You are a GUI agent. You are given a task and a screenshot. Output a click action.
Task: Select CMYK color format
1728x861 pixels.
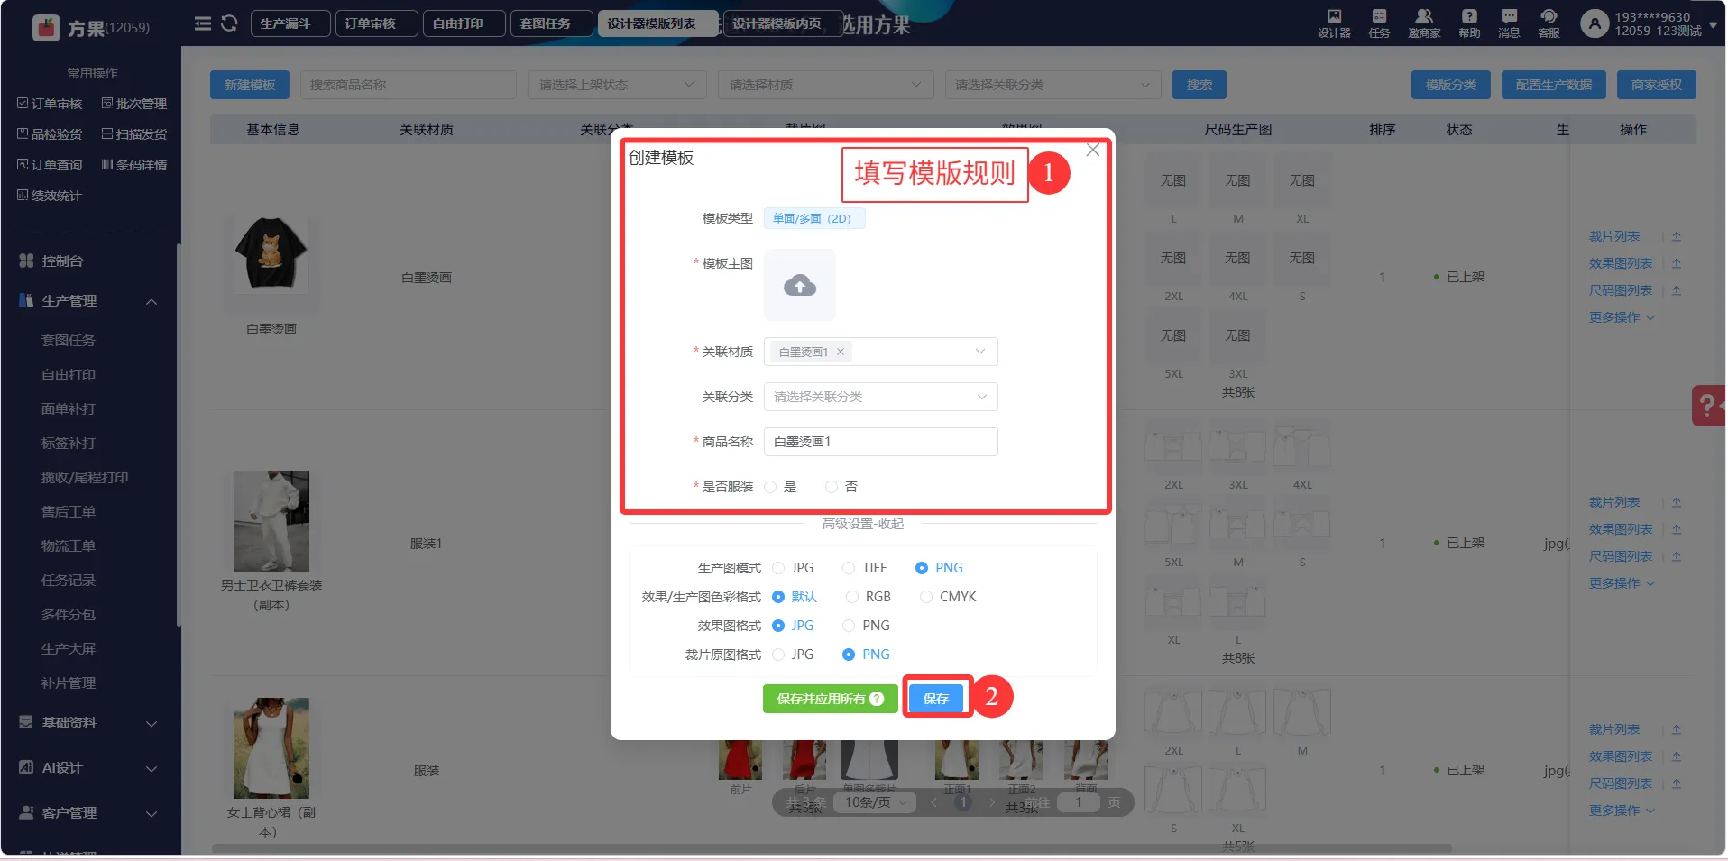coord(926,597)
